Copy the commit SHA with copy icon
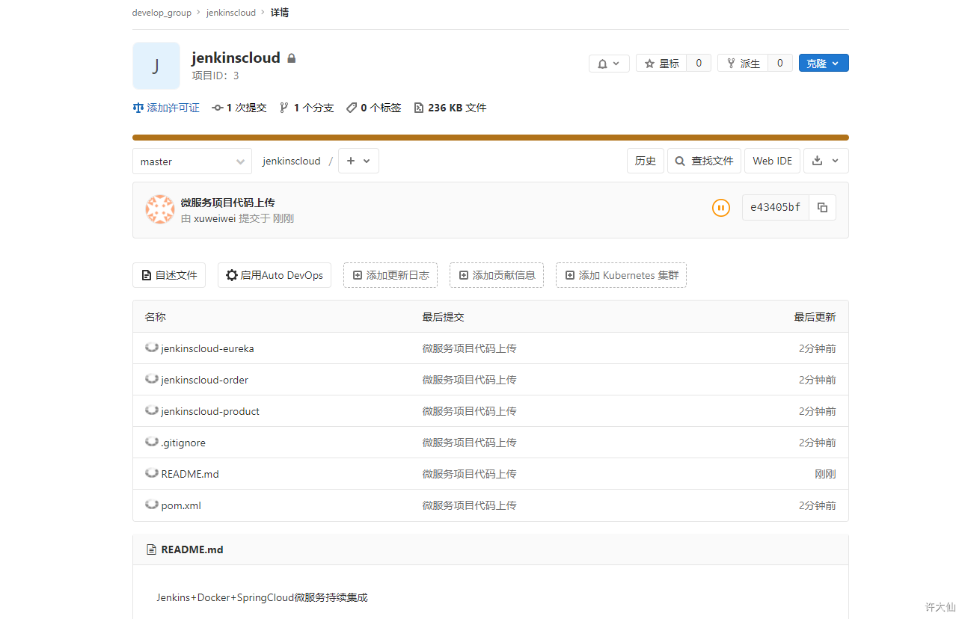The width and height of the screenshot is (962, 619). pos(823,208)
